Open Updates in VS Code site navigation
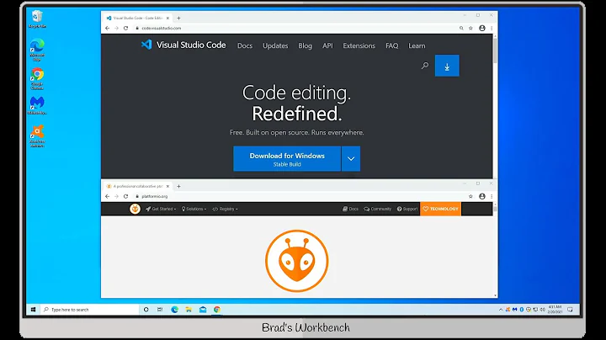This screenshot has height=340, width=606. (275, 45)
